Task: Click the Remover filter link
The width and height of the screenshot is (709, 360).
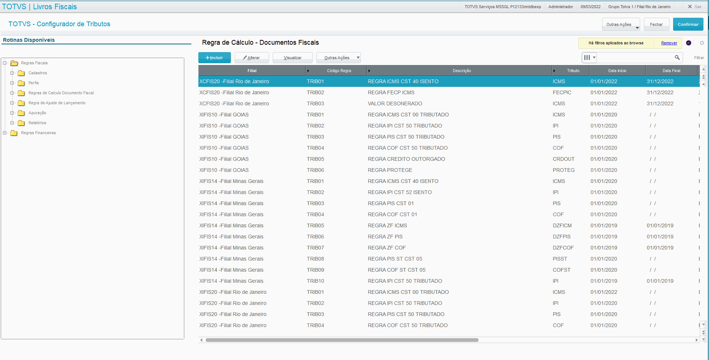Action: point(669,43)
